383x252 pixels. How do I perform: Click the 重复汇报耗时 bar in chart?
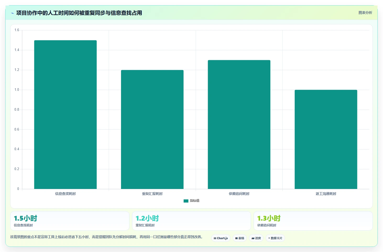(152, 130)
